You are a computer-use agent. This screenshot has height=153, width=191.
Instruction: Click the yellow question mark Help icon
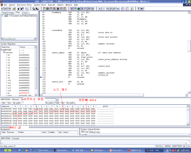(x=138, y=9)
